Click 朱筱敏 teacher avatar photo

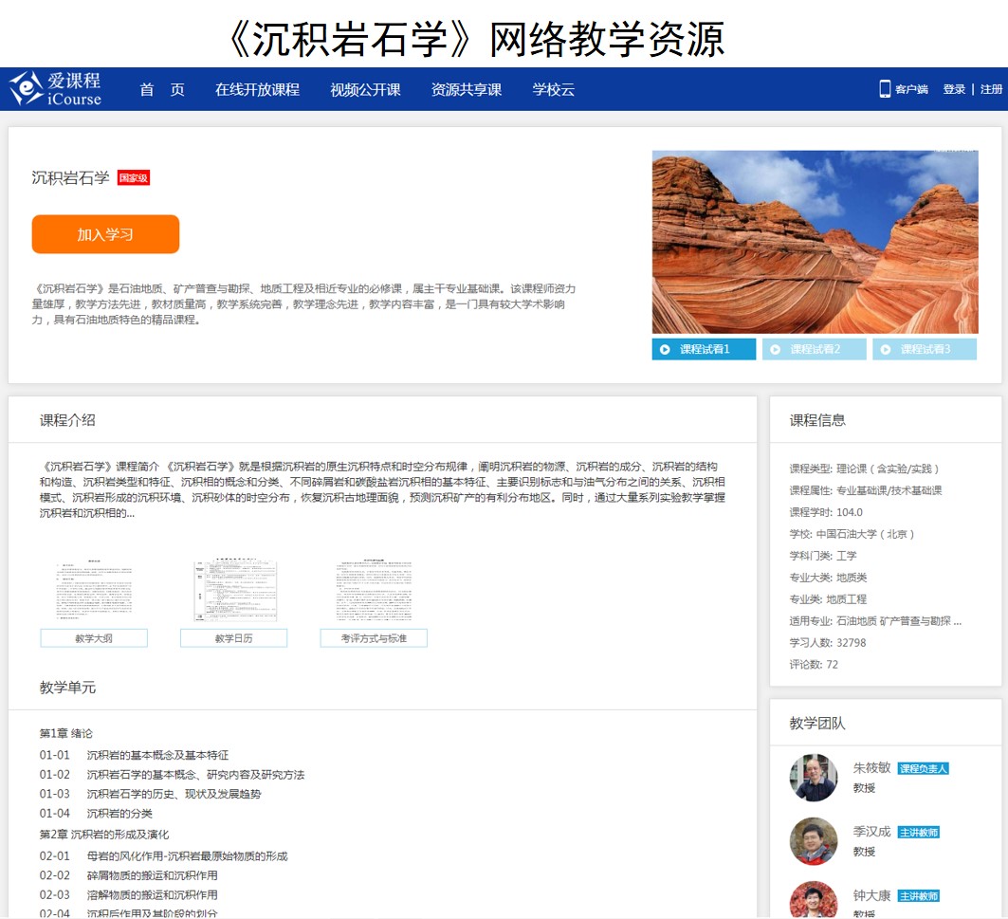coord(814,778)
